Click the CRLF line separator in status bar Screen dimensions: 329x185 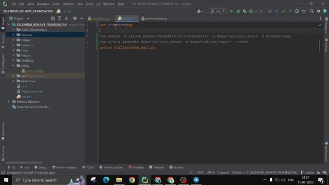coord(200,173)
